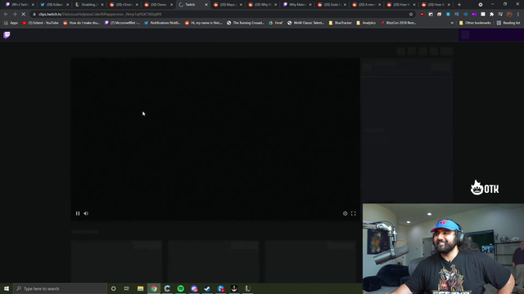Open the How do I make dru... bookmark

coord(81,23)
